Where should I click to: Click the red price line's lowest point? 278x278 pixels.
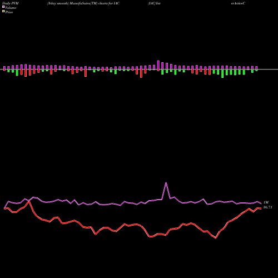216,238
